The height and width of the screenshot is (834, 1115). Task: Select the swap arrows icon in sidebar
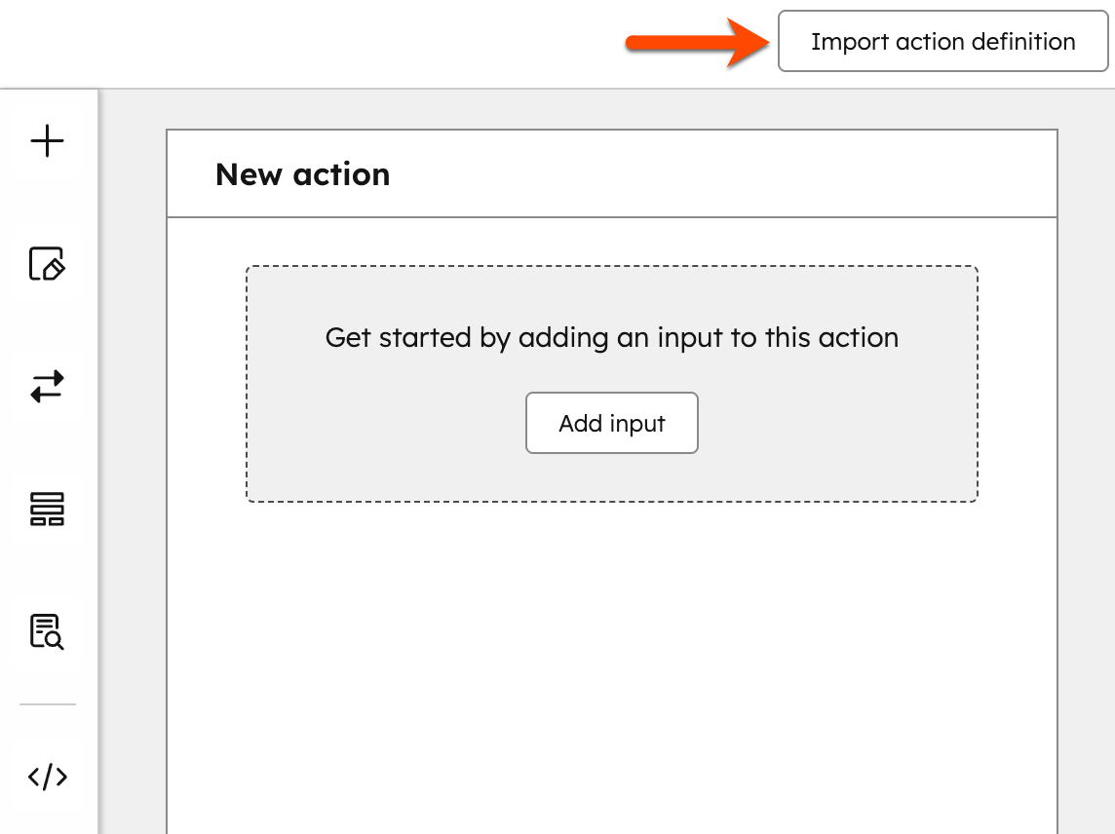point(47,387)
